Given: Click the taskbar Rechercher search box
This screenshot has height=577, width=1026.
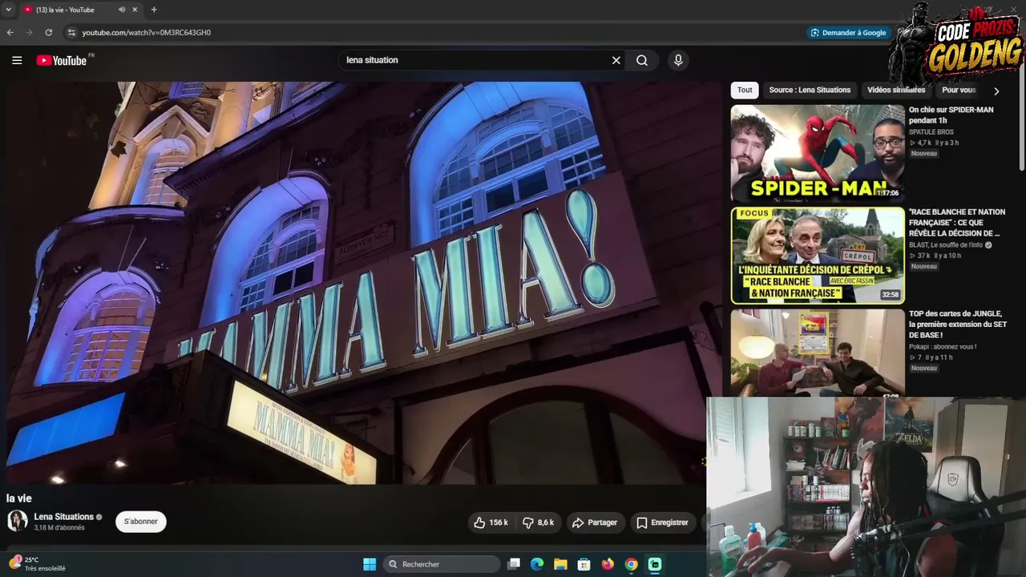Looking at the screenshot, I should (x=442, y=564).
